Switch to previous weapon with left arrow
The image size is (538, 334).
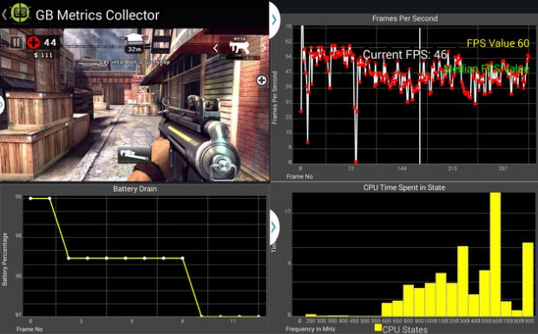pyautogui.click(x=216, y=48)
